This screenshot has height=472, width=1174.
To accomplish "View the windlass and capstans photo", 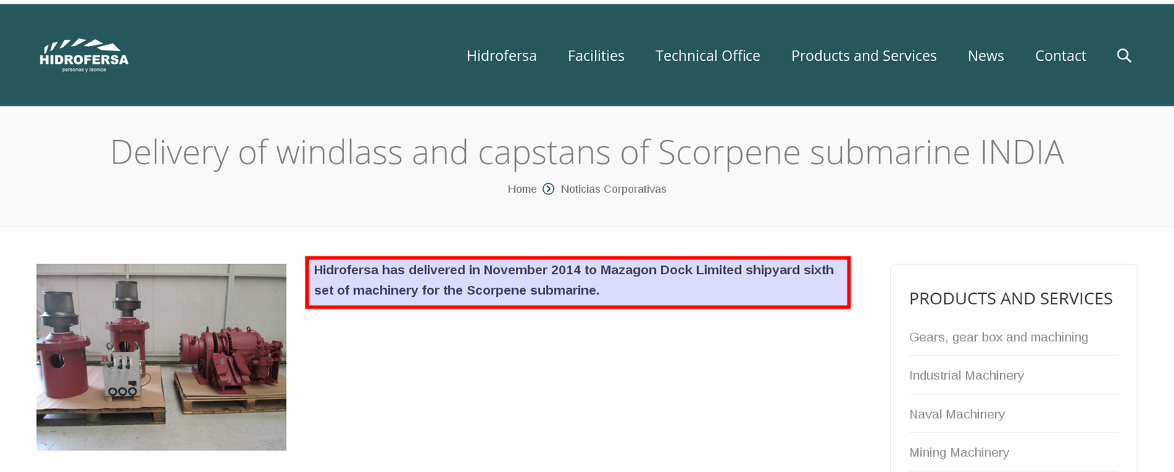I will click(x=161, y=357).
